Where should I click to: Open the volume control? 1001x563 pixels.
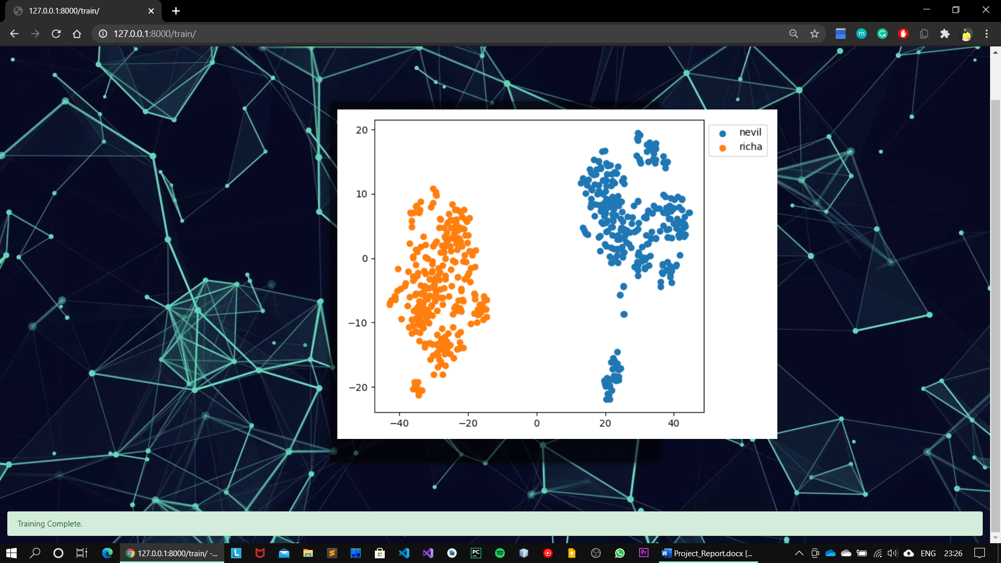tap(893, 553)
